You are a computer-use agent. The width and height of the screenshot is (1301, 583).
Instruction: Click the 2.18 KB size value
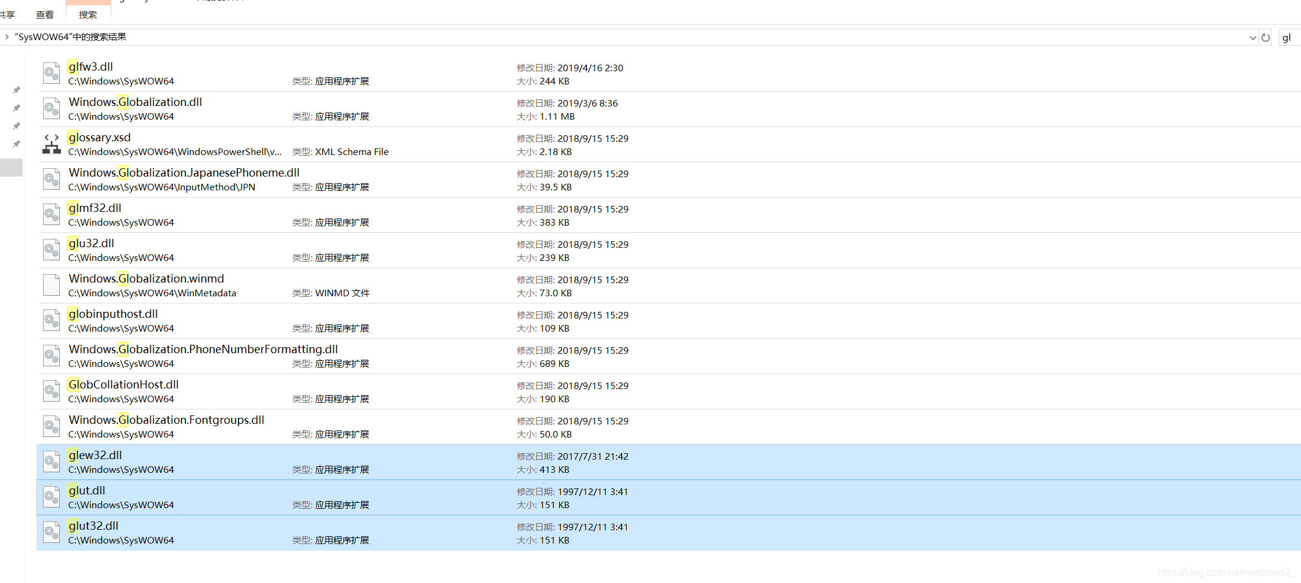pos(556,152)
